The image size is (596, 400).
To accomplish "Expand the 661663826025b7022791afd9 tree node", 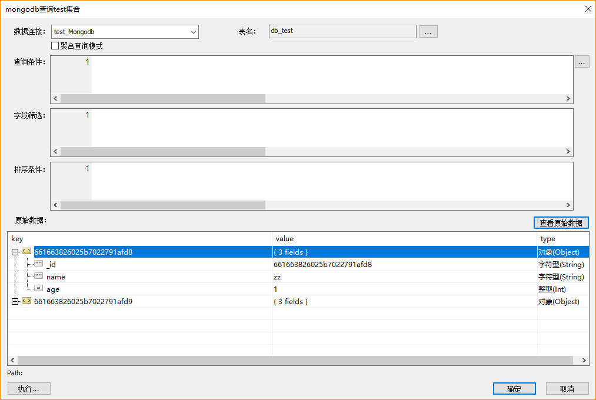I will (15, 301).
